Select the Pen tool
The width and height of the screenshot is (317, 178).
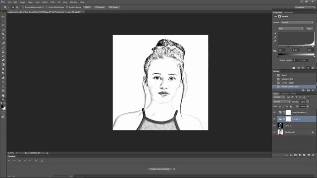click(3, 78)
